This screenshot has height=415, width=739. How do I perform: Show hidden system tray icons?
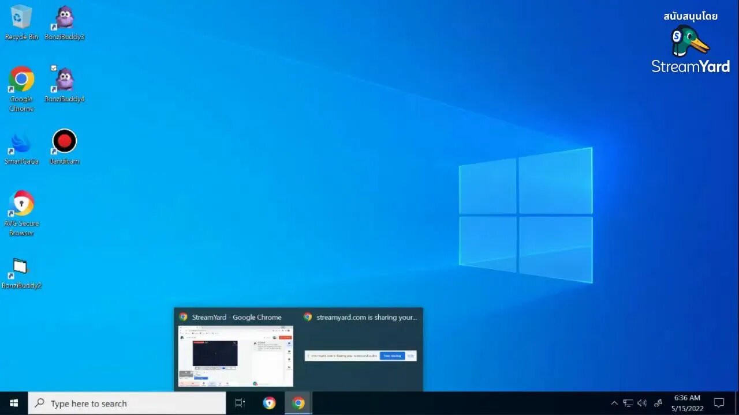(x=614, y=403)
